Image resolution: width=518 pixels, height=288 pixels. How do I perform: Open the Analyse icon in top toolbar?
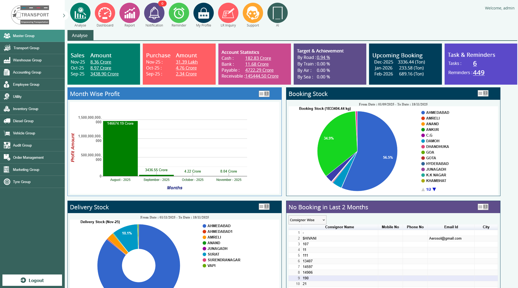[80, 13]
